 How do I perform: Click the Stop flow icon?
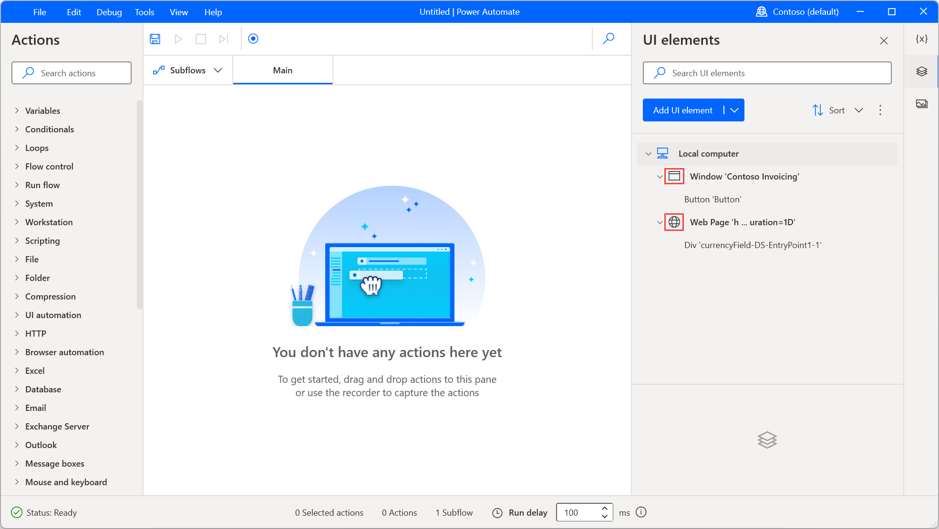(200, 39)
